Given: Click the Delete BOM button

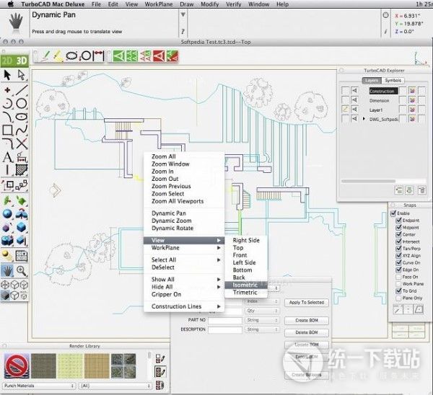Looking at the screenshot, I should 307,332.
